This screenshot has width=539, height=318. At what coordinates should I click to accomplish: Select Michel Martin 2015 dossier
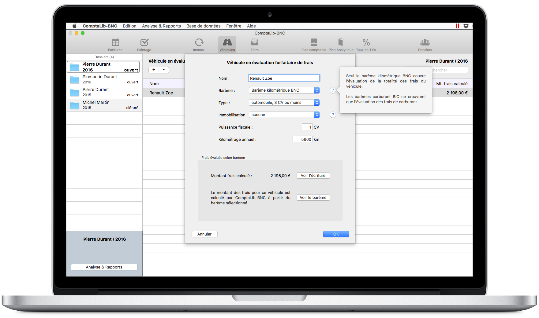tap(104, 105)
